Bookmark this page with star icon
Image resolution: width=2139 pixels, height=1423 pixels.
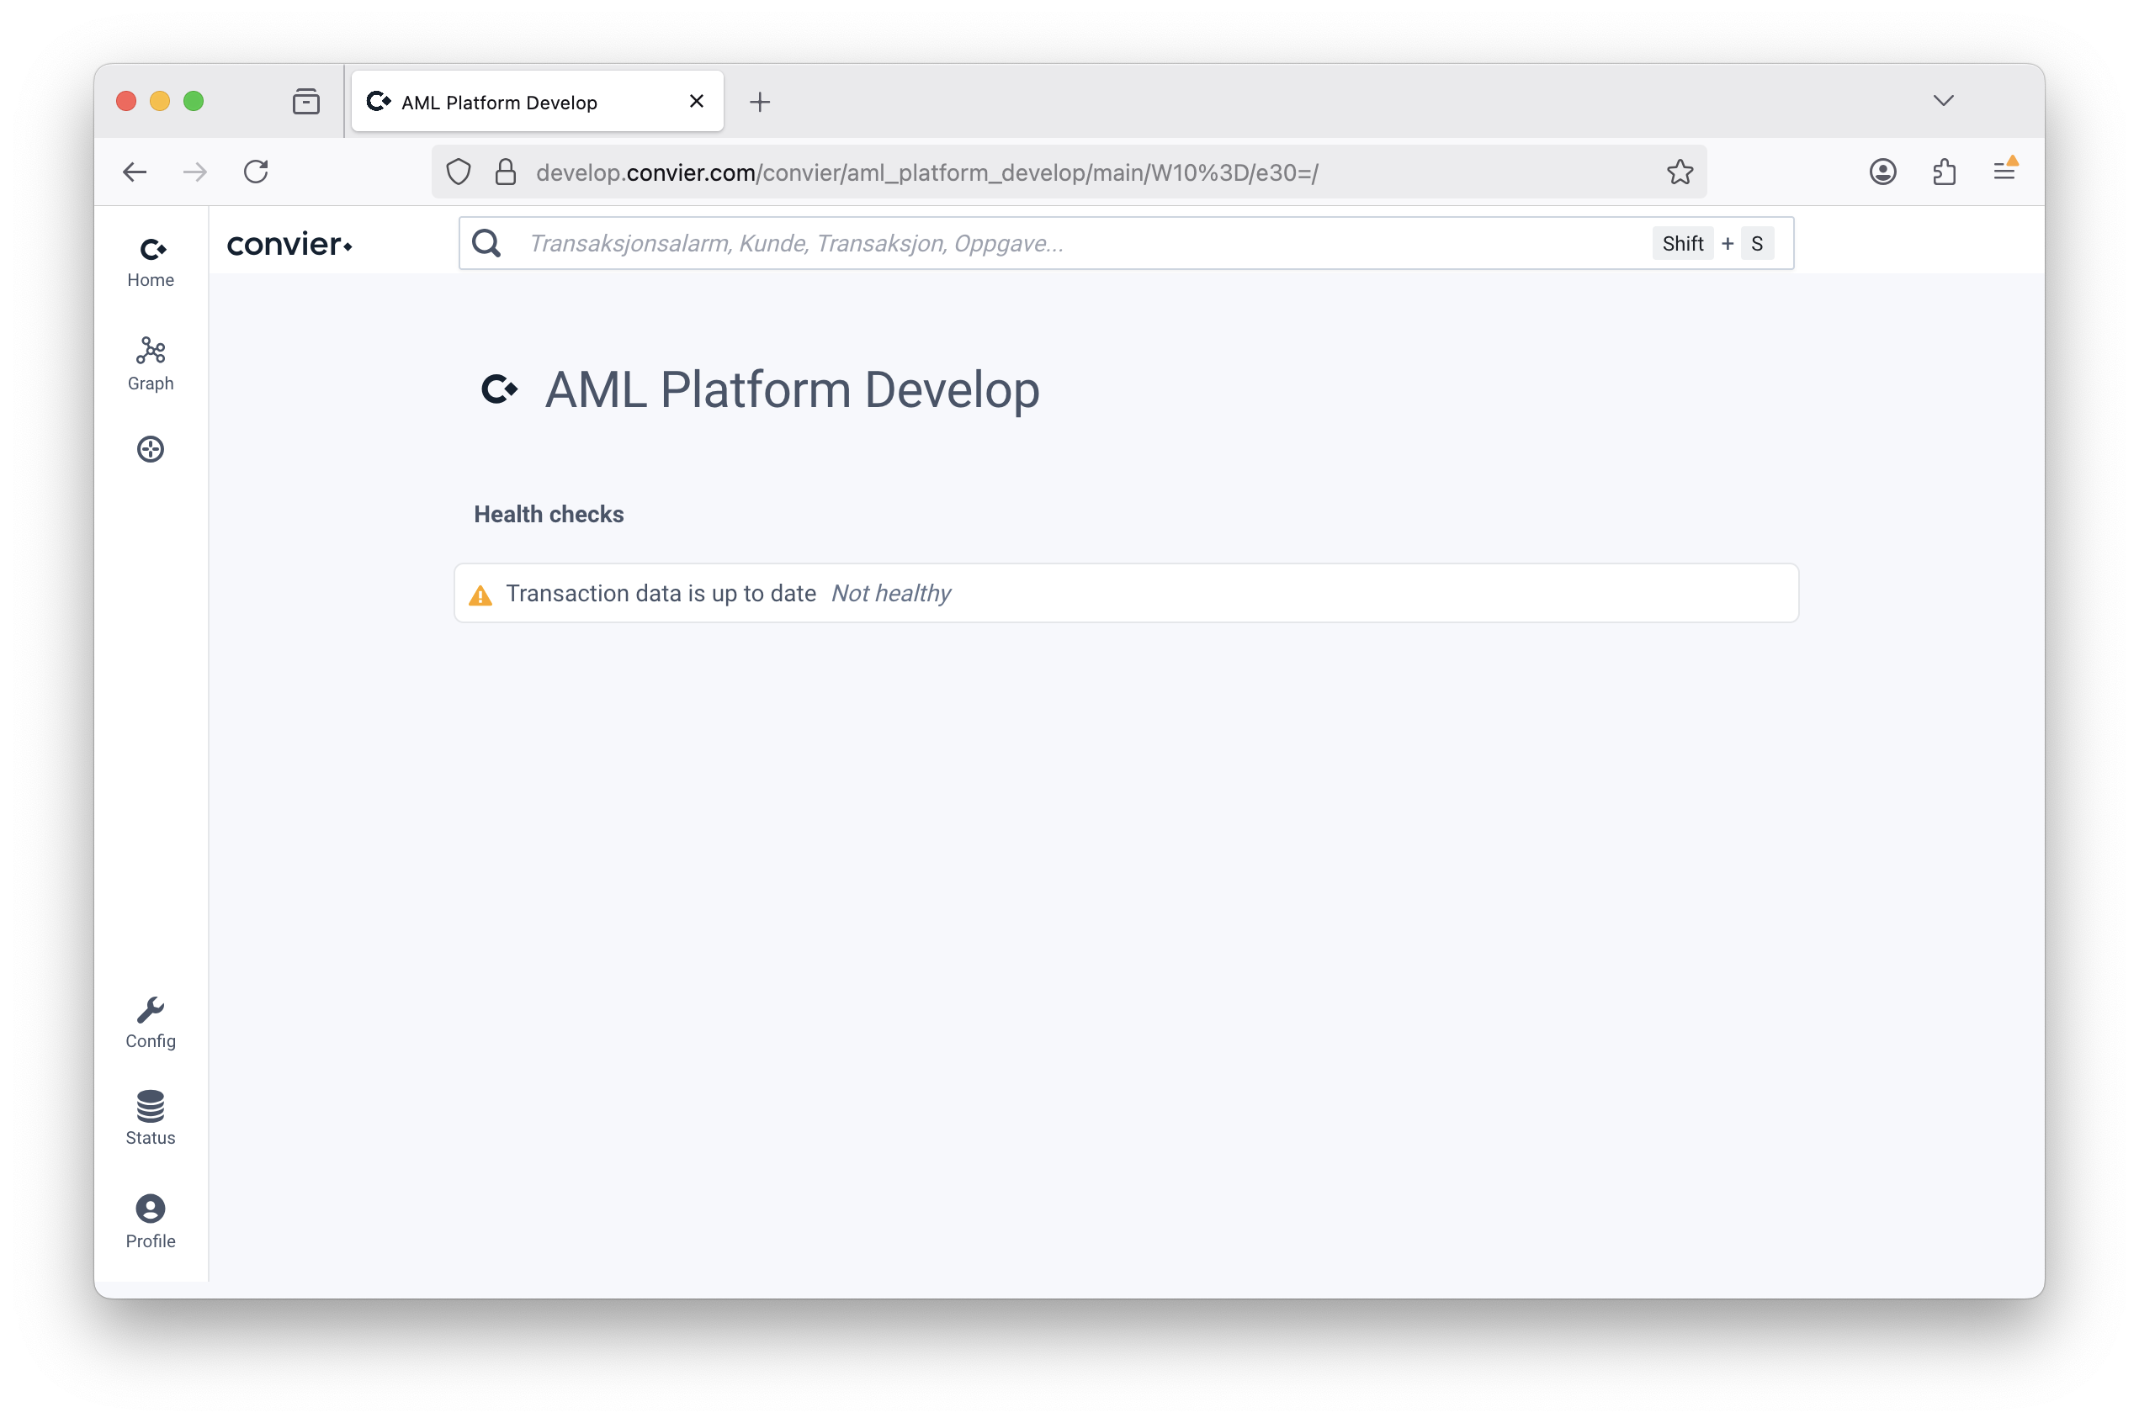click(x=1680, y=172)
